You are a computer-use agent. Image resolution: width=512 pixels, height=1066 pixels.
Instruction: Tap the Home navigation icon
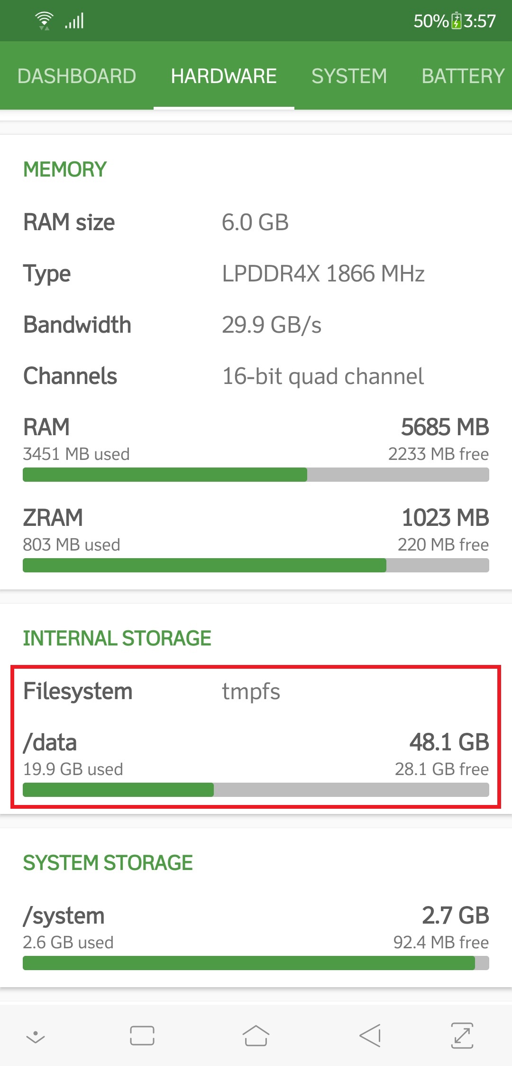[x=256, y=1035]
